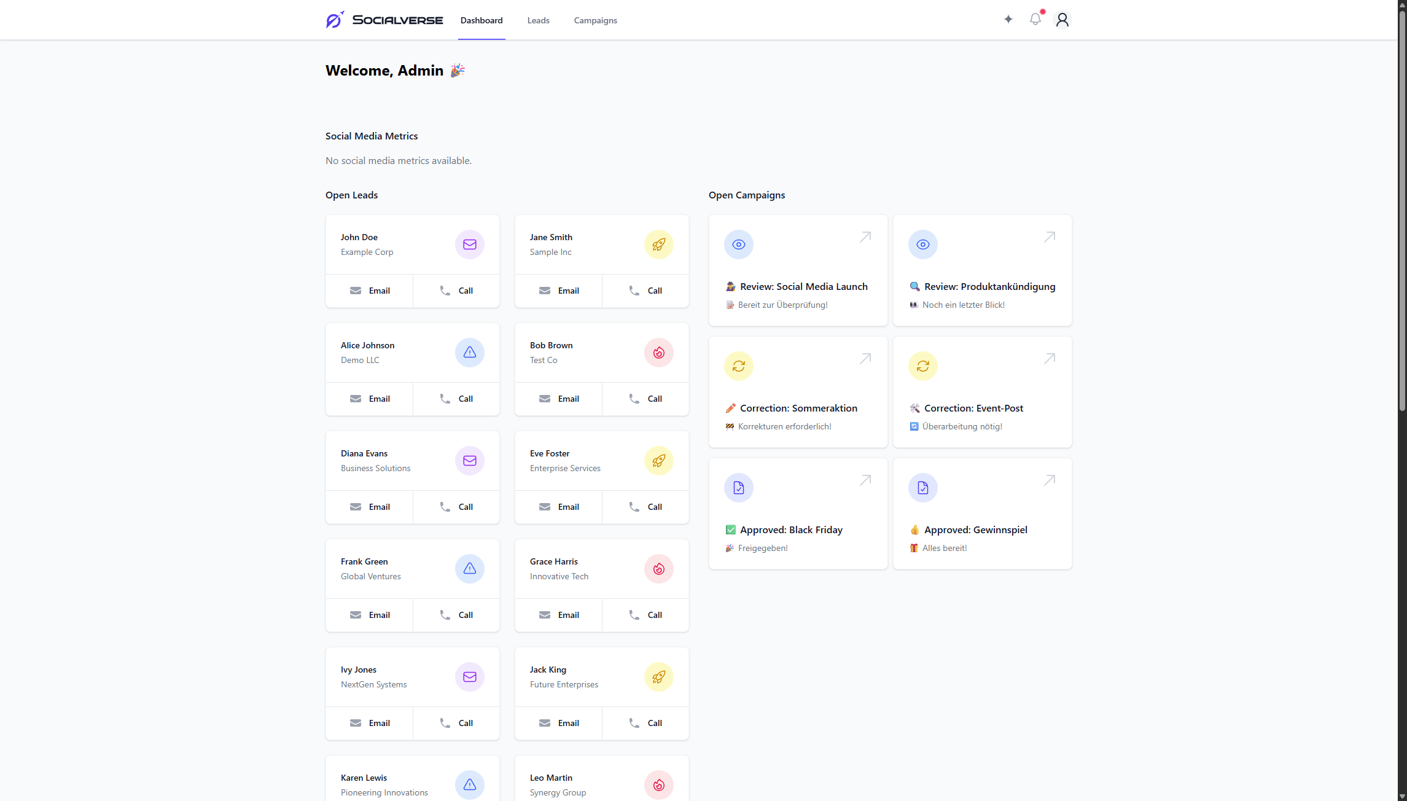Image resolution: width=1407 pixels, height=801 pixels.
Task: Click Bob Brown's red flame status icon
Action: [658, 353]
